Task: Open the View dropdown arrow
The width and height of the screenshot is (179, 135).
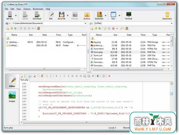Action: pyautogui.click(x=119, y=15)
